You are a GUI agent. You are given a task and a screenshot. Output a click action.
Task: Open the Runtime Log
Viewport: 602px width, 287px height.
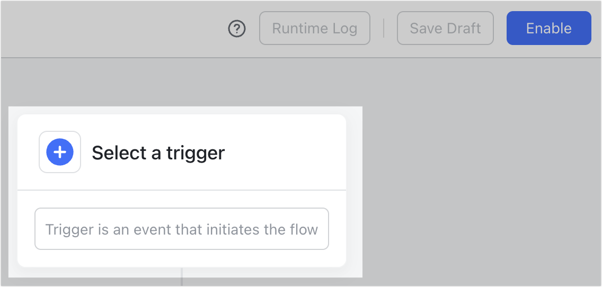click(x=315, y=28)
